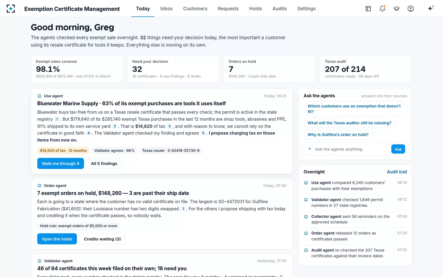Click the sparkle icon in the ask field
The width and height of the screenshot is (443, 277).
click(309, 149)
